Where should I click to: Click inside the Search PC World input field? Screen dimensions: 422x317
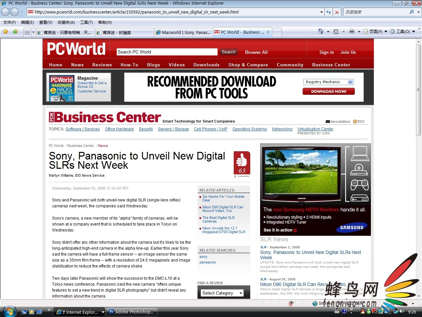tap(167, 52)
